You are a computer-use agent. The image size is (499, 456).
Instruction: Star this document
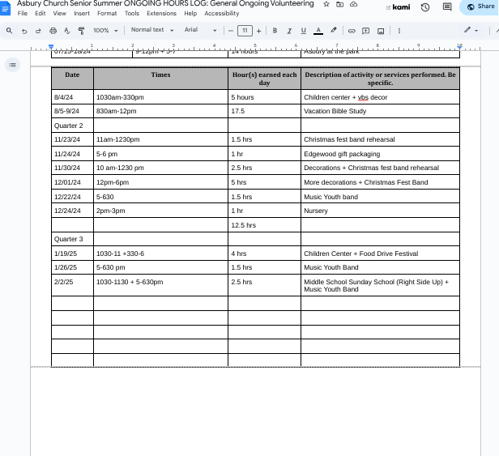[x=326, y=5]
